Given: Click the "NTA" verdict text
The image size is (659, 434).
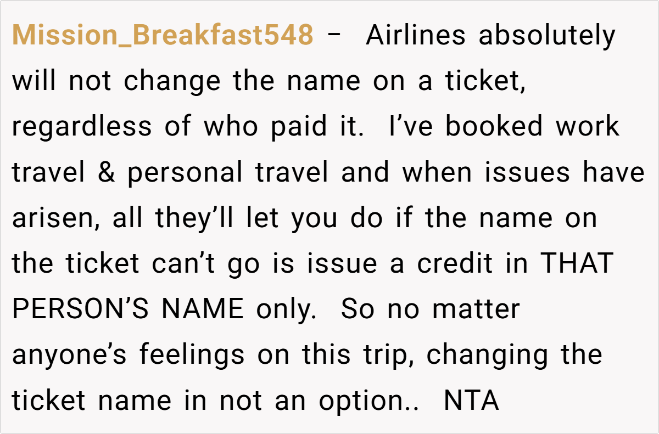Looking at the screenshot, I should point(471,401).
